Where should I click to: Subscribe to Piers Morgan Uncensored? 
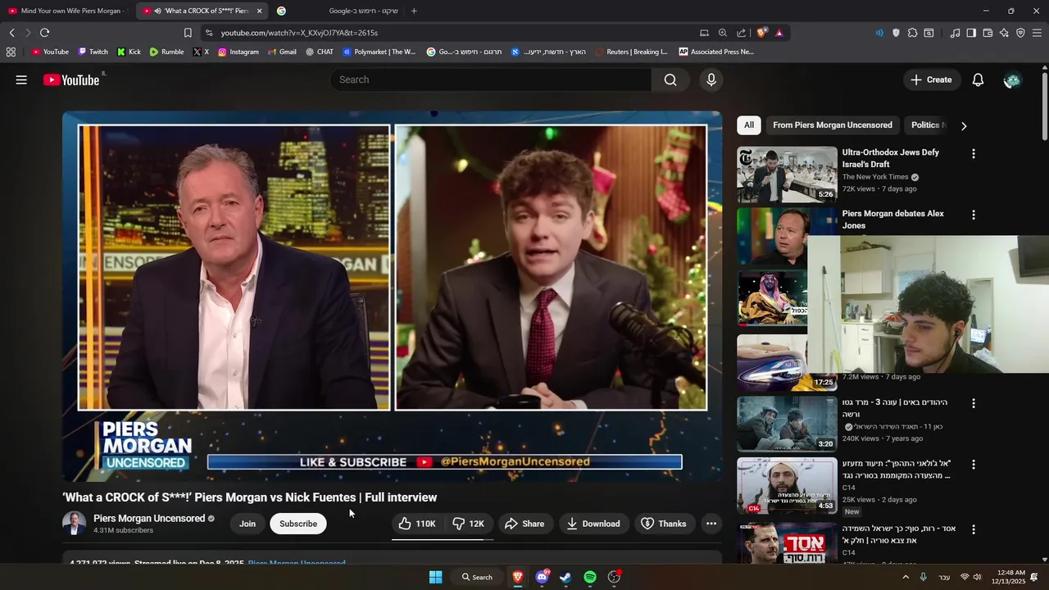(x=298, y=524)
